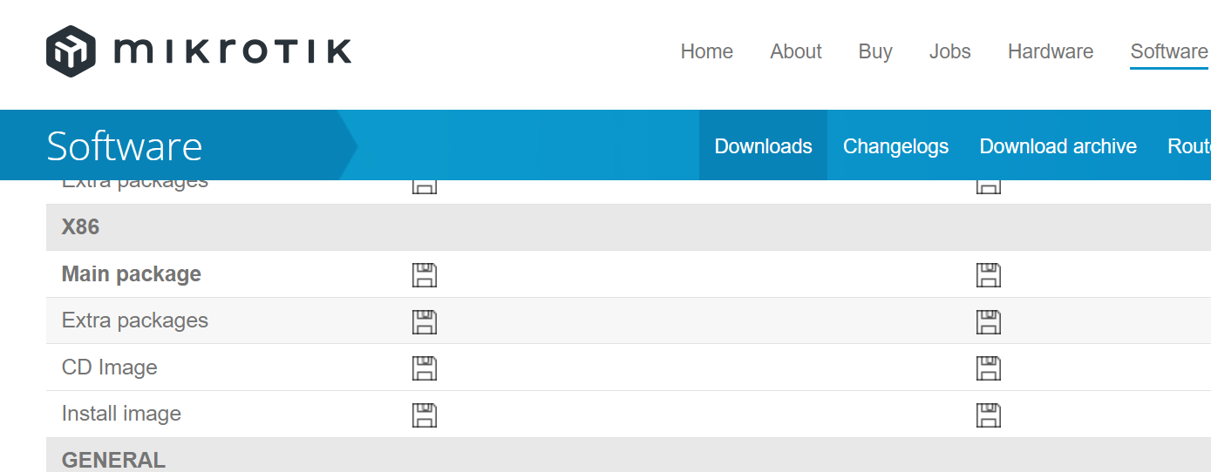
Task: Open the Jobs page
Action: (x=949, y=51)
